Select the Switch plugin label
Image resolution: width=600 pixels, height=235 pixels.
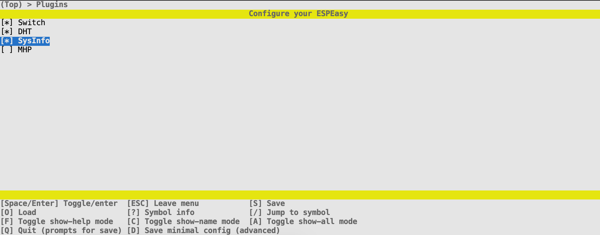[x=32, y=23]
